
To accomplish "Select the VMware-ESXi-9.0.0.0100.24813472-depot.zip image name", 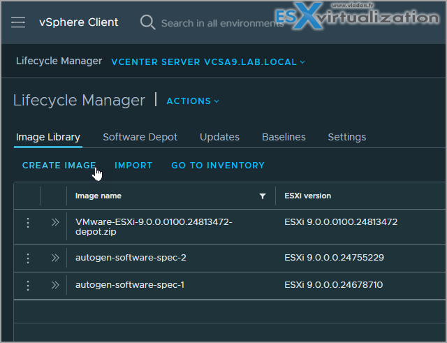I will coord(154,226).
